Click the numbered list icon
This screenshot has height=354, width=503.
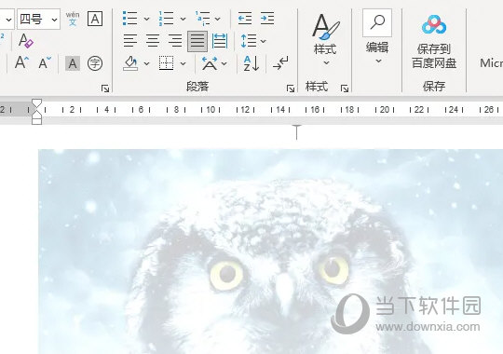(166, 19)
